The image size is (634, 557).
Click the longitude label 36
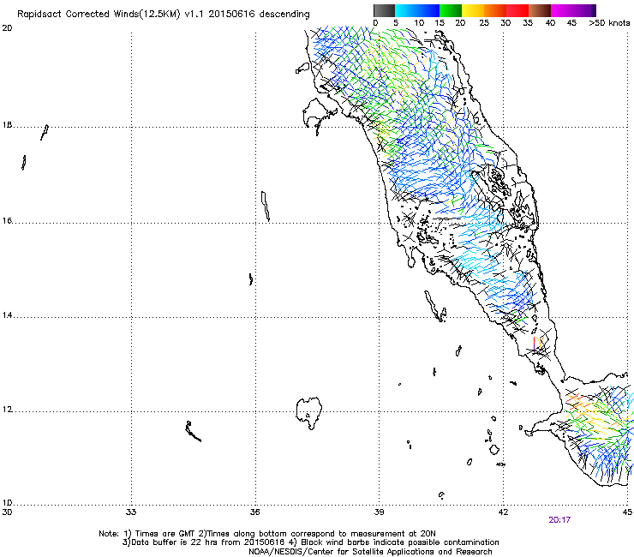pos(255,512)
